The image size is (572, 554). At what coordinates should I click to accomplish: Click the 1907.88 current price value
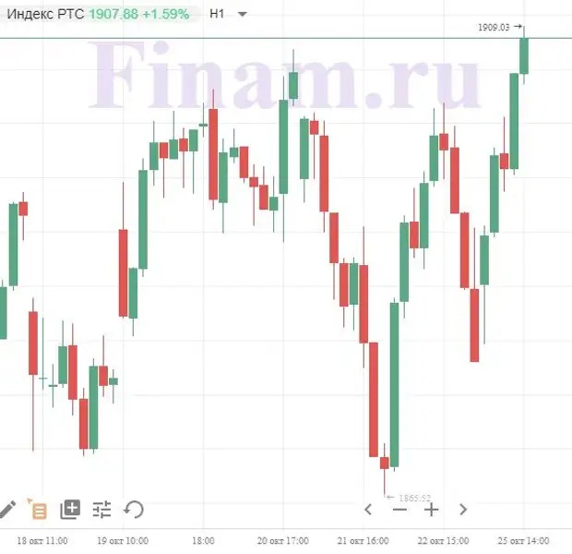(x=113, y=14)
